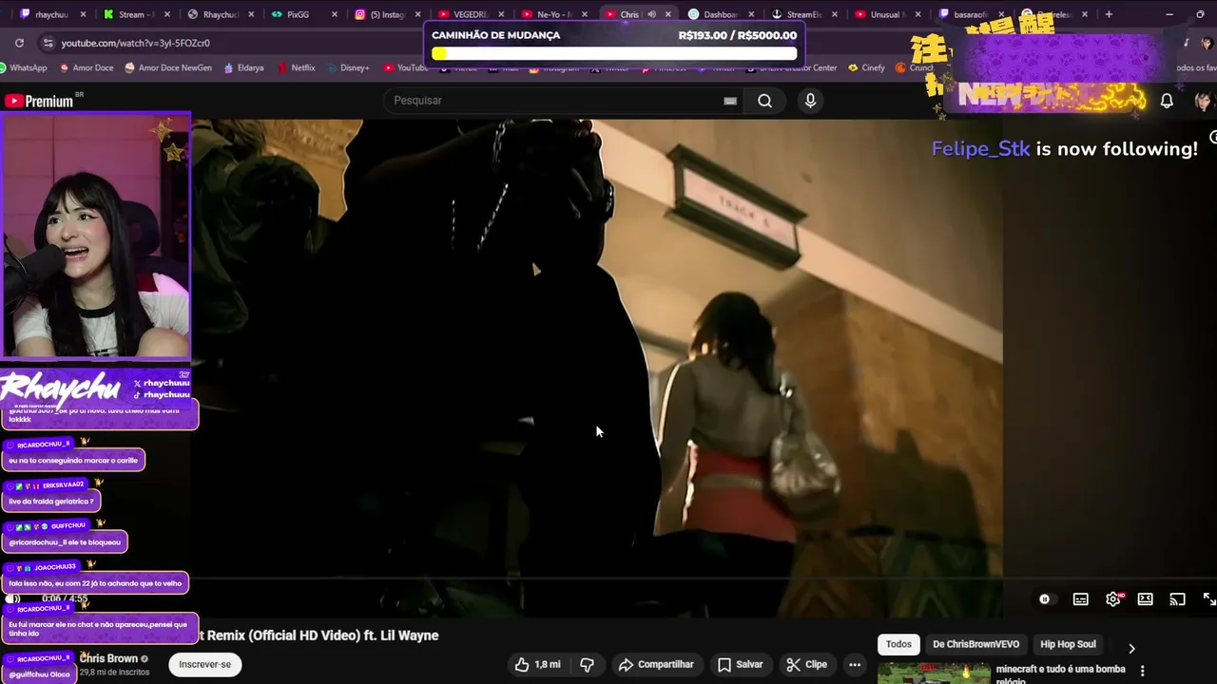Screen dimensions: 1217x684
Task: Click the Clipe button
Action: 806,664
